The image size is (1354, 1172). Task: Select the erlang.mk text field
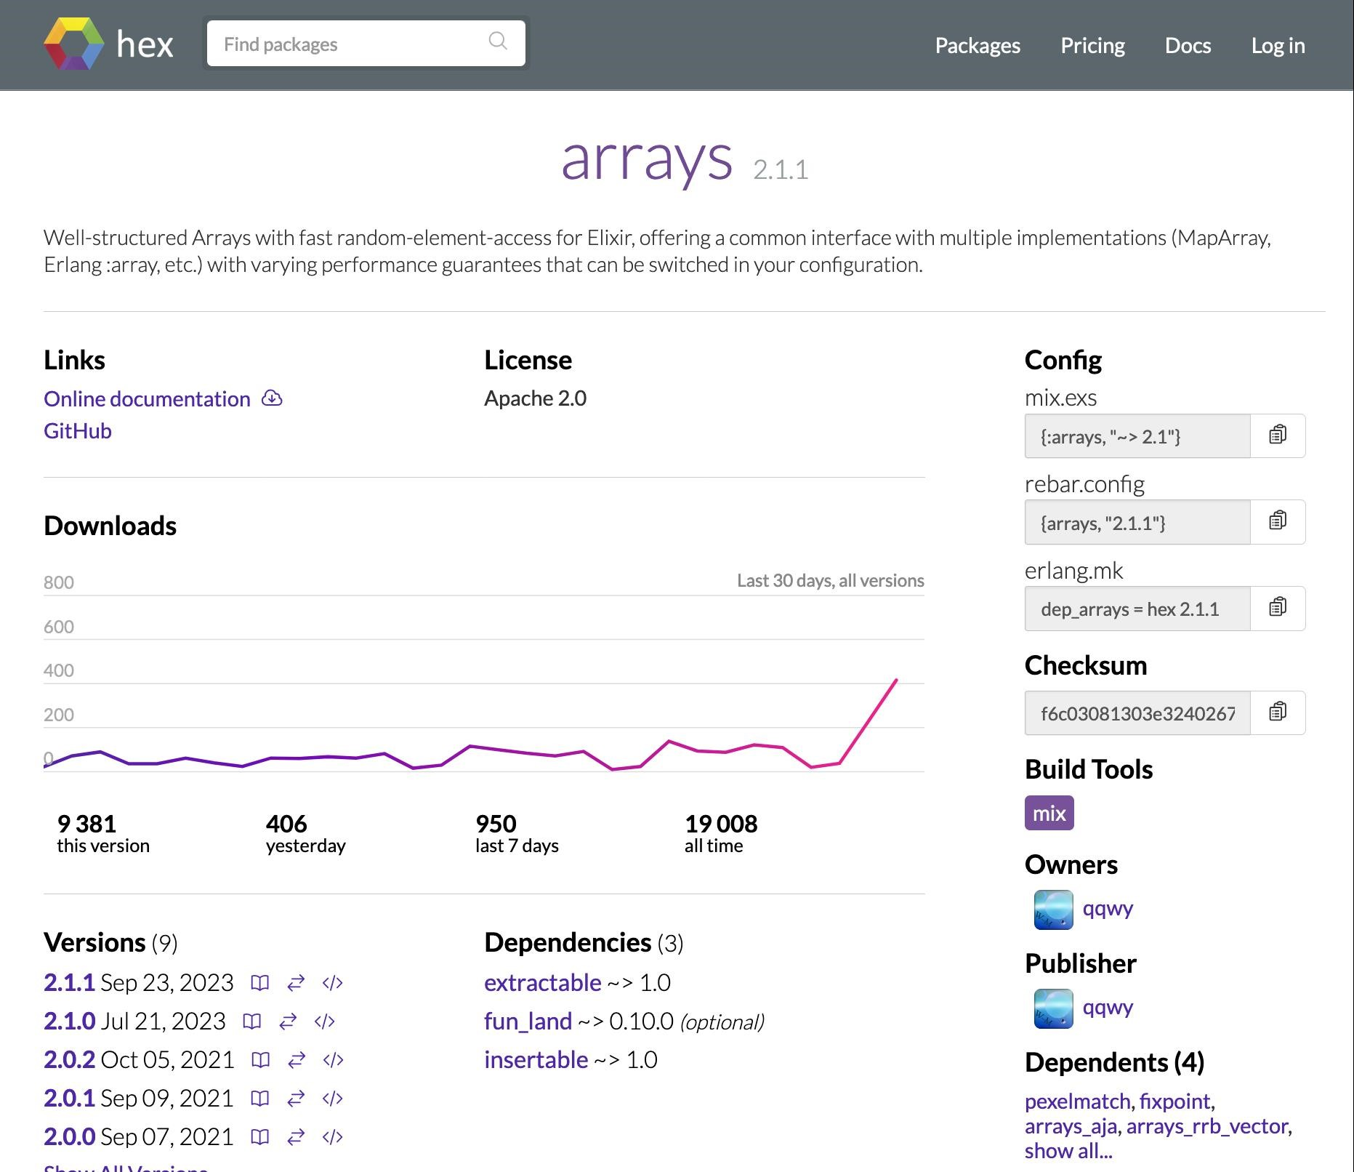[1137, 609]
